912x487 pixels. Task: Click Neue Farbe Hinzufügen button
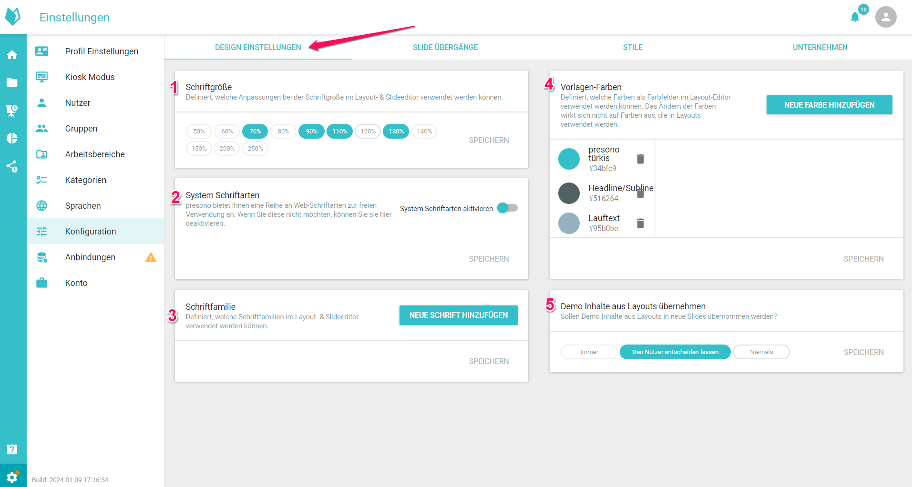tap(829, 105)
